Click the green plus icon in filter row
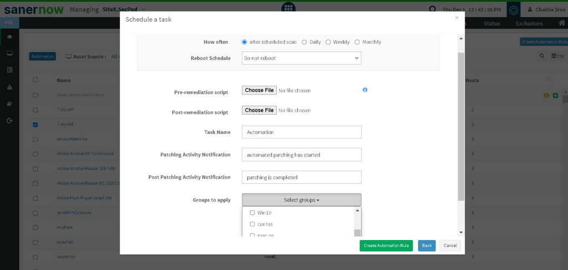The width and height of the screenshot is (568, 270). (555, 95)
